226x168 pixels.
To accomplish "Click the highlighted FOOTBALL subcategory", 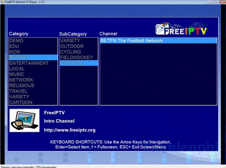I will 79,63.
